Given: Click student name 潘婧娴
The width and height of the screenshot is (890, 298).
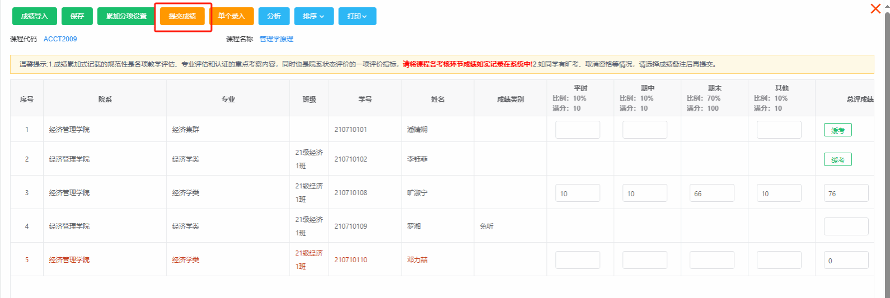Looking at the screenshot, I should click(418, 130).
